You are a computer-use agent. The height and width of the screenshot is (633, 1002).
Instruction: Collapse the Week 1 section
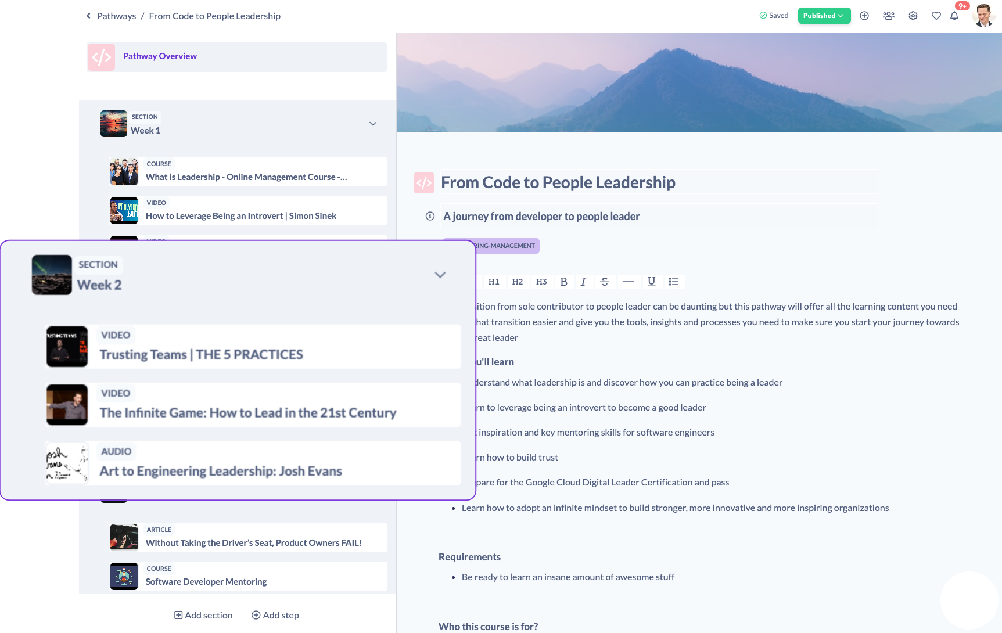[372, 123]
